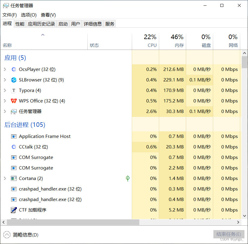Switch to the 用户 tab
Viewport: 248px width, 244px height.
(x=75, y=24)
